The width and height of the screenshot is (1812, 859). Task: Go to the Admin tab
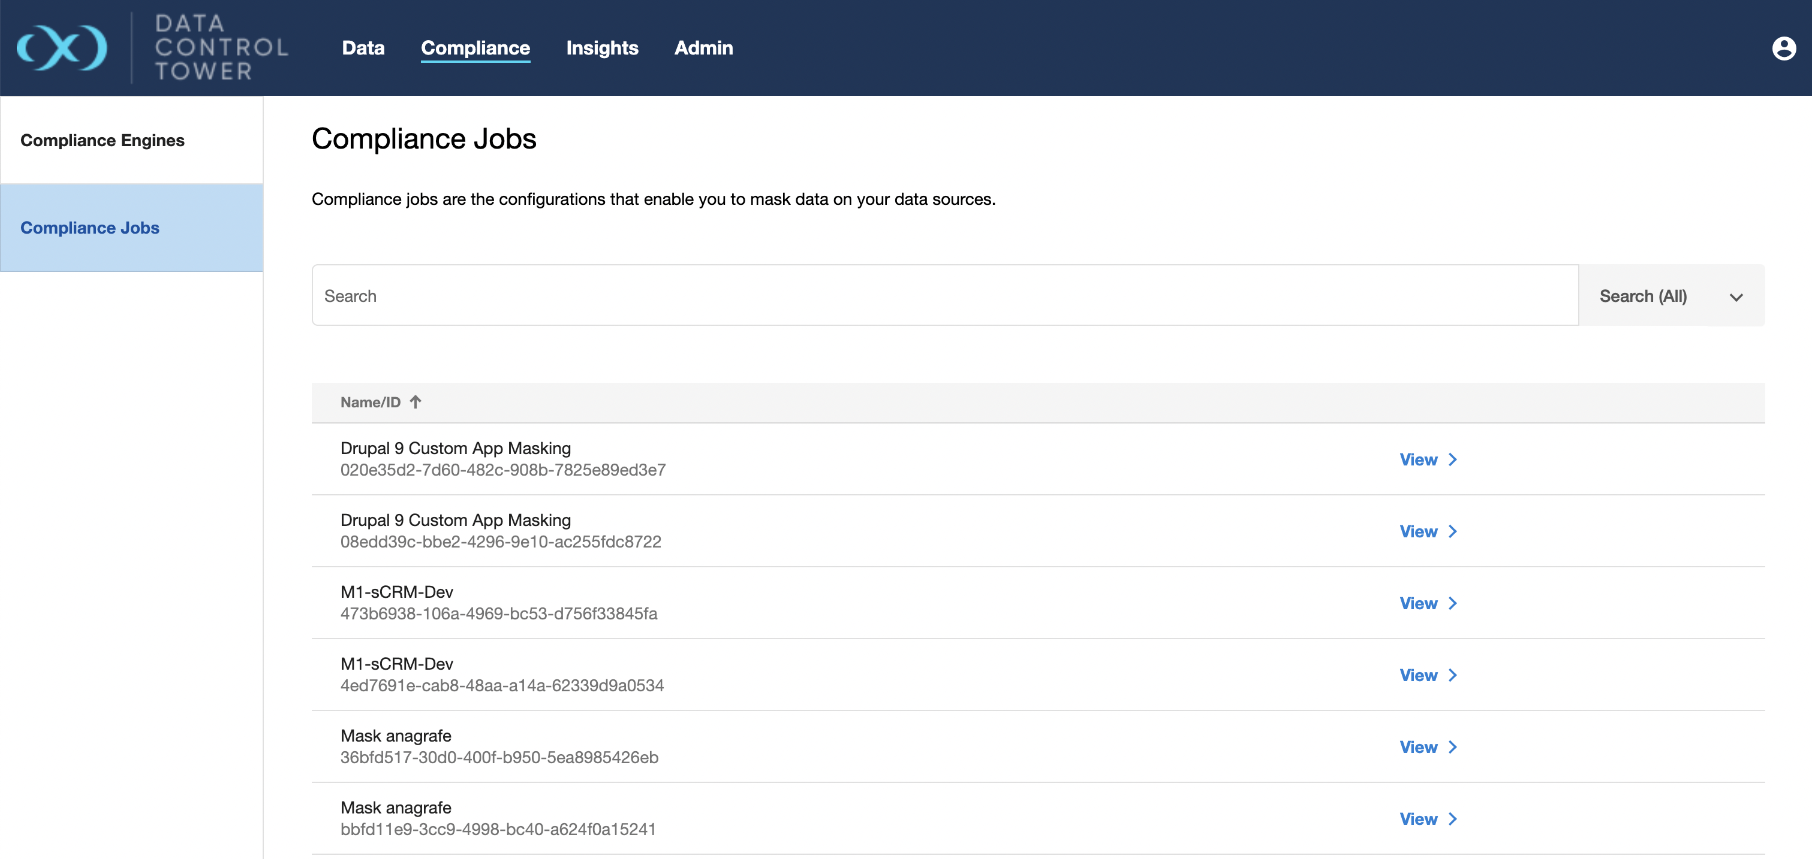pyautogui.click(x=703, y=48)
